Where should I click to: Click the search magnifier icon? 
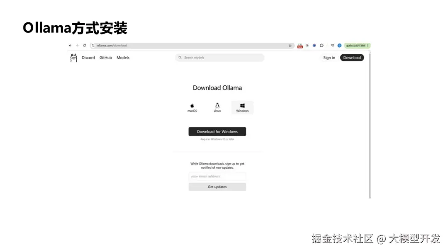(x=180, y=58)
